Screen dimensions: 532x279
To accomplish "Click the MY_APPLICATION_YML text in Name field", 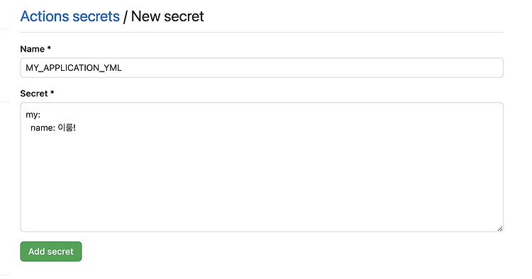I will [x=74, y=68].
